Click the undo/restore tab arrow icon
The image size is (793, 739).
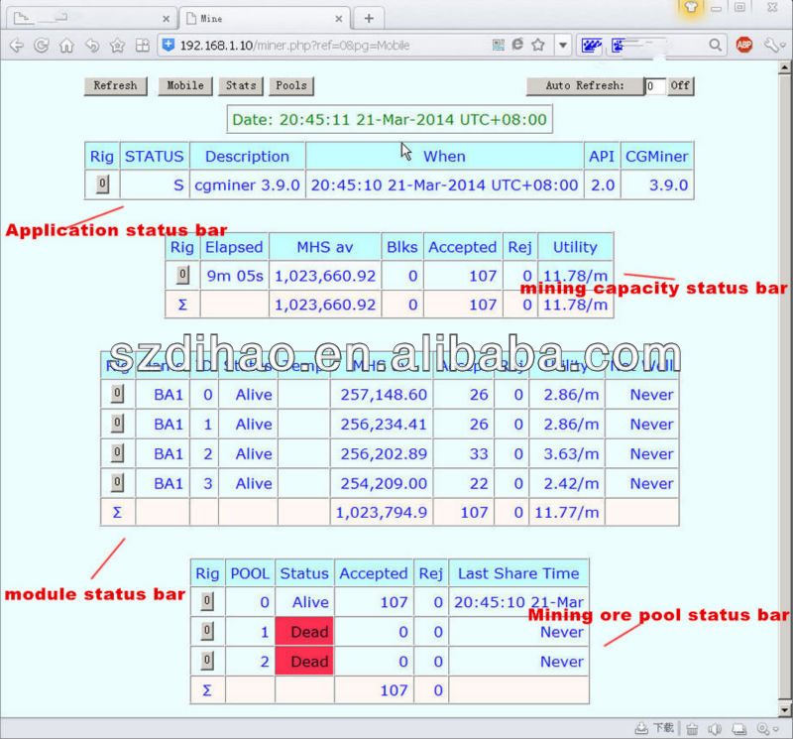[92, 46]
